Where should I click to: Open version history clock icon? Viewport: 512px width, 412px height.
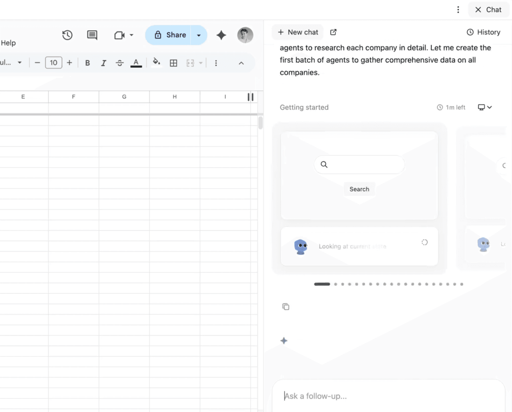67,35
